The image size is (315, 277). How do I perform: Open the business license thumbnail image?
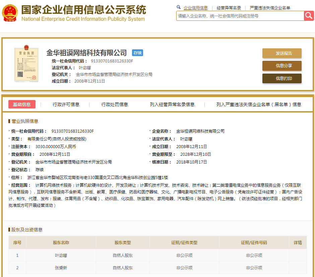(26, 64)
